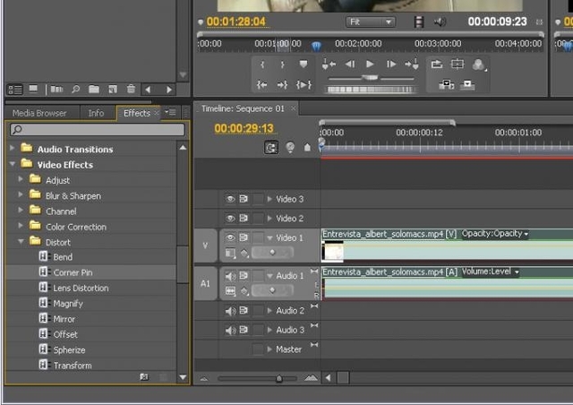Toggle sync lock for Video 3
The height and width of the screenshot is (405, 573).
244,199
